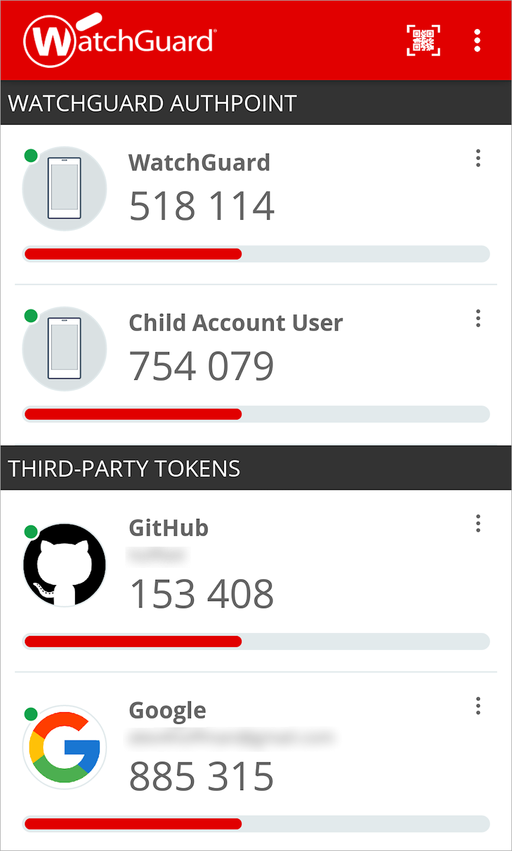The height and width of the screenshot is (851, 512).
Task: Open the options menu for the GitHub token
Action: pyautogui.click(x=478, y=524)
